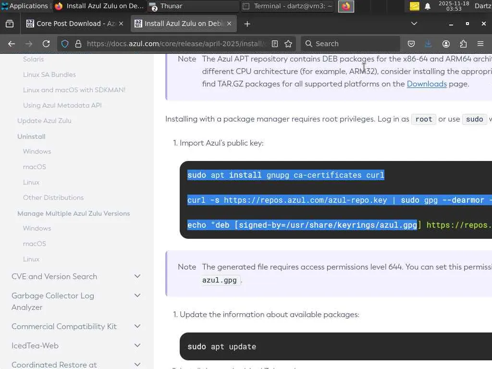Open the Downloads page link
This screenshot has height=369, width=492.
[427, 84]
